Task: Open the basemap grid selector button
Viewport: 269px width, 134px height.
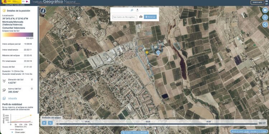Action: point(265,10)
